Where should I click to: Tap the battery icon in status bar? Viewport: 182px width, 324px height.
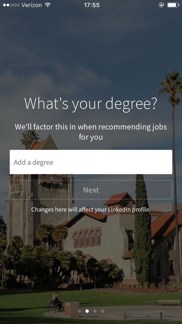173,5
